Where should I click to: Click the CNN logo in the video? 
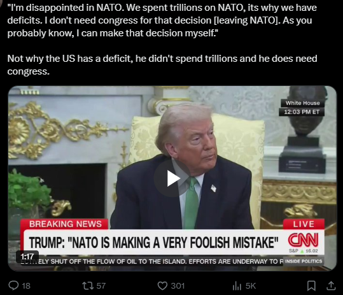click(x=303, y=240)
